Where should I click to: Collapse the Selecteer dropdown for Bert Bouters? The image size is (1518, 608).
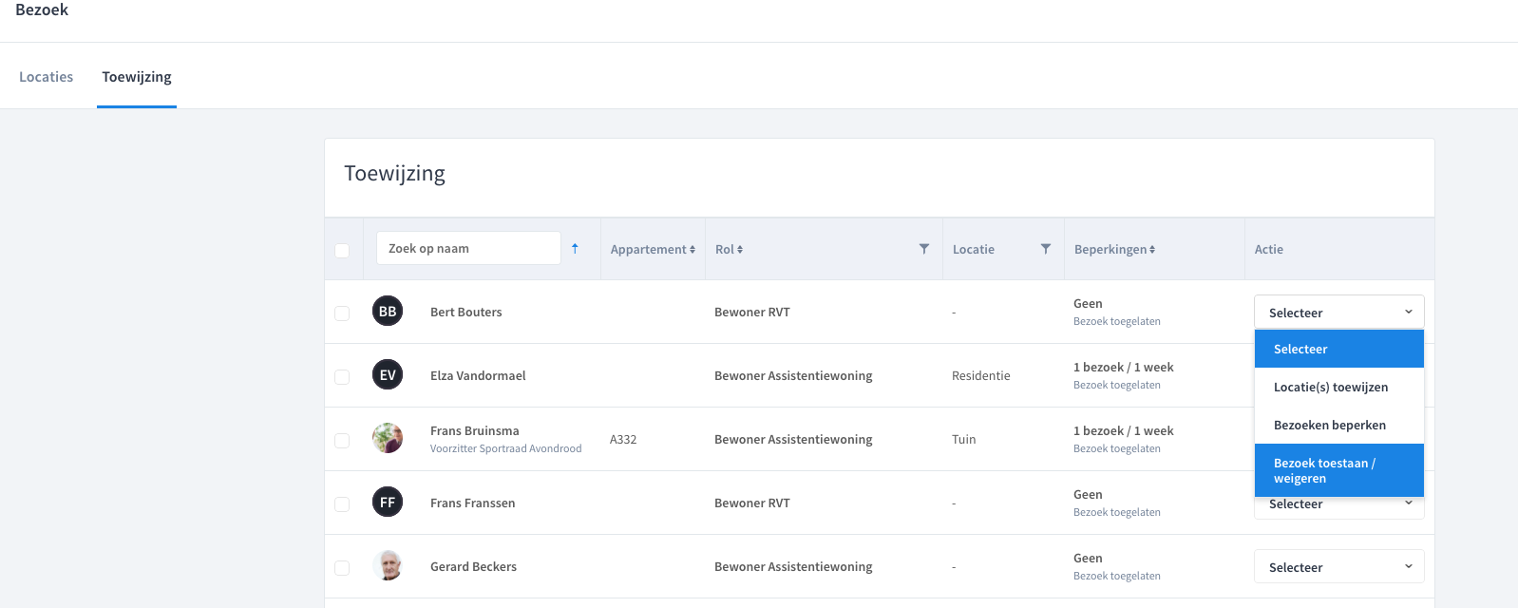pyautogui.click(x=1338, y=313)
